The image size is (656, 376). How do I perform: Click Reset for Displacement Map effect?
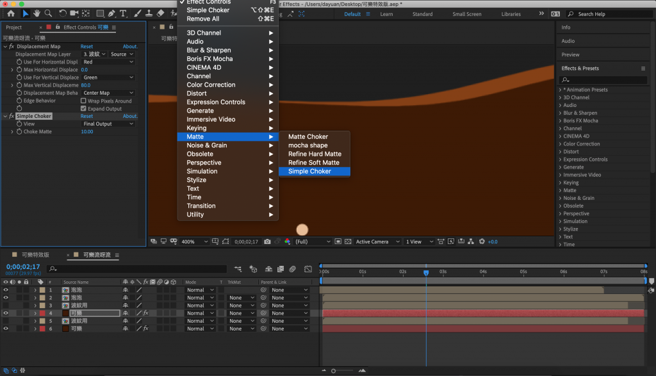(86, 46)
